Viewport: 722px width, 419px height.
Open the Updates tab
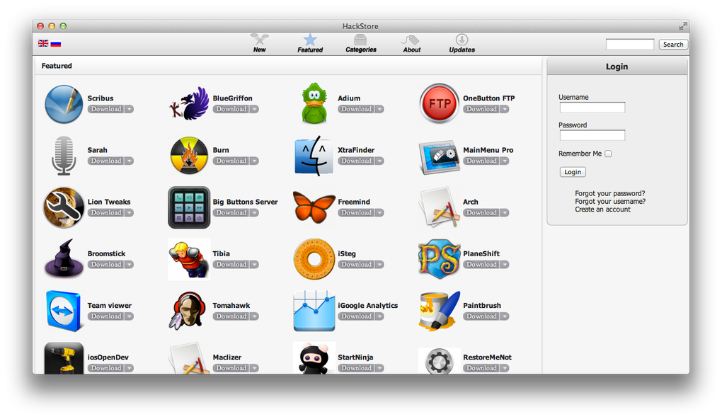pos(462,43)
